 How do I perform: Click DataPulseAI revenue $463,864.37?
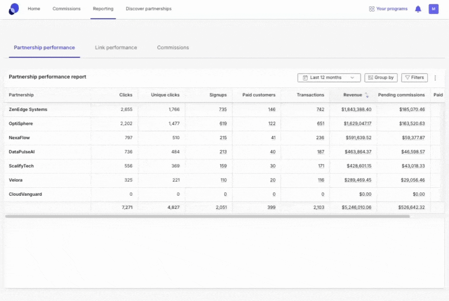(x=358, y=152)
